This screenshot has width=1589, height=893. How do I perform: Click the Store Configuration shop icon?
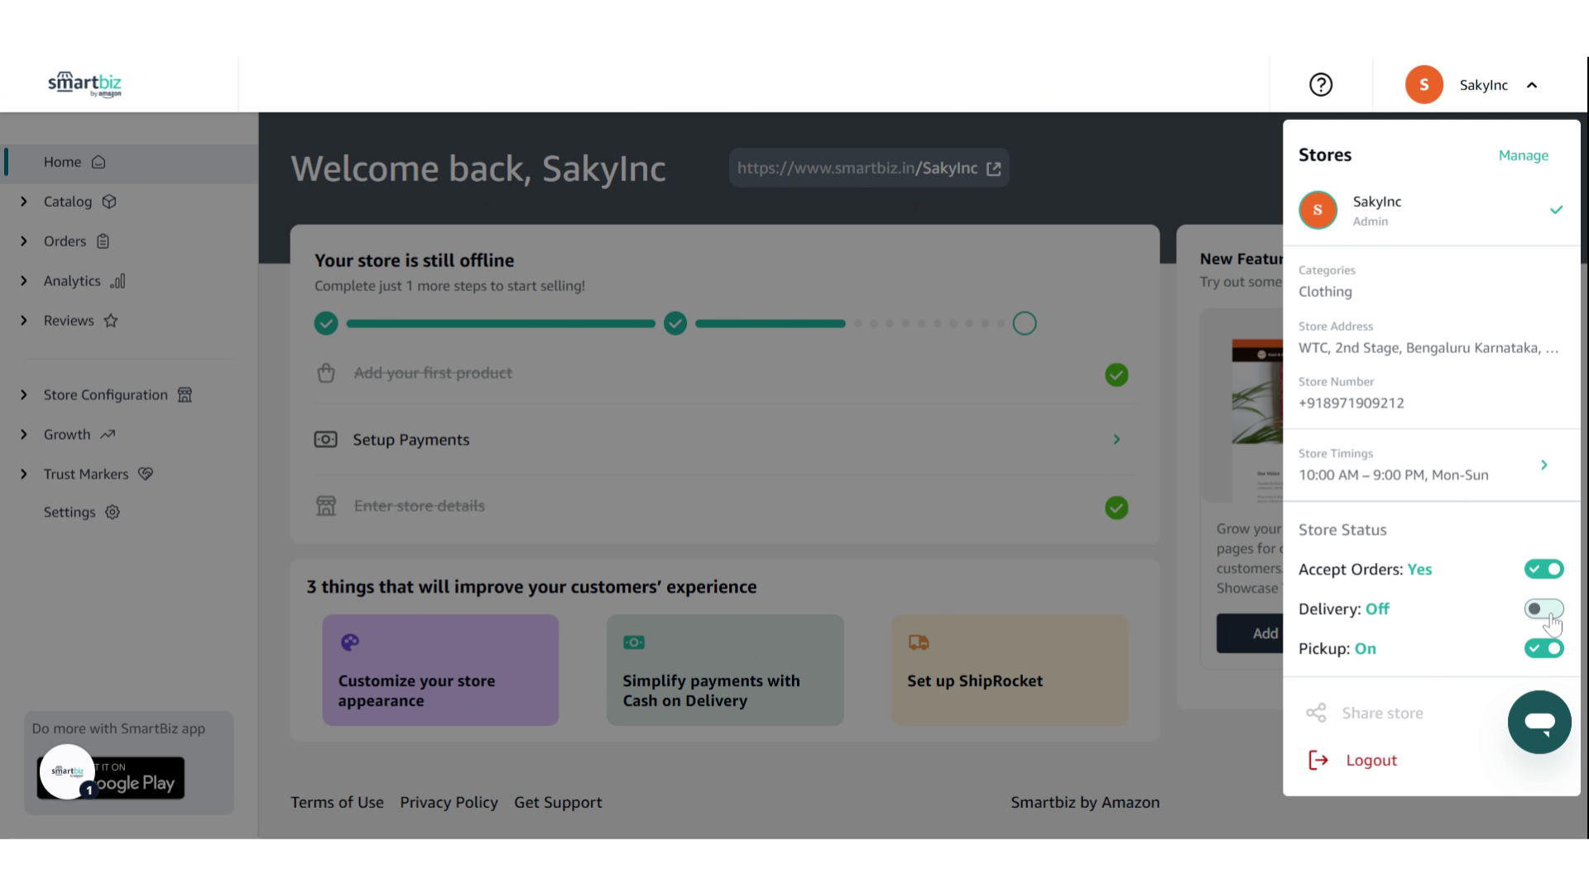click(x=185, y=395)
